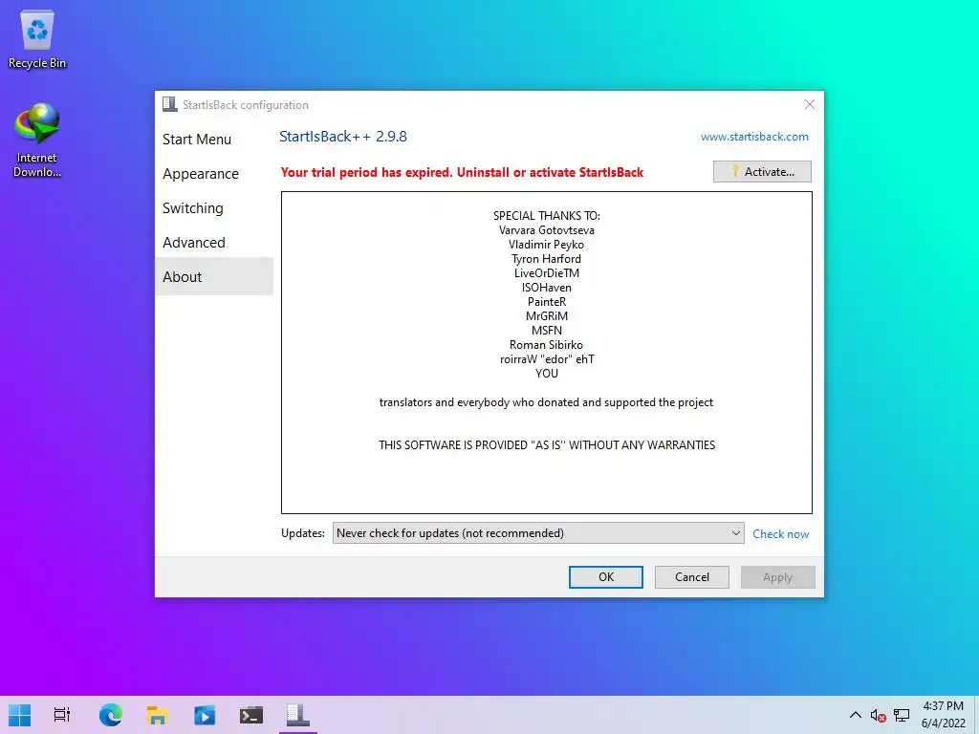Open the www.startisback.com link
The width and height of the screenshot is (979, 734).
[x=754, y=137]
